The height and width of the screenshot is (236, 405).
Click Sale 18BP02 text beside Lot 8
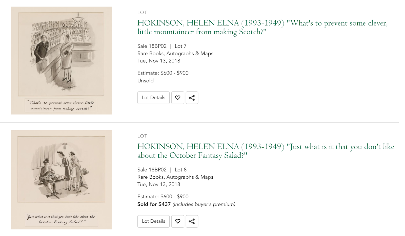tap(152, 170)
